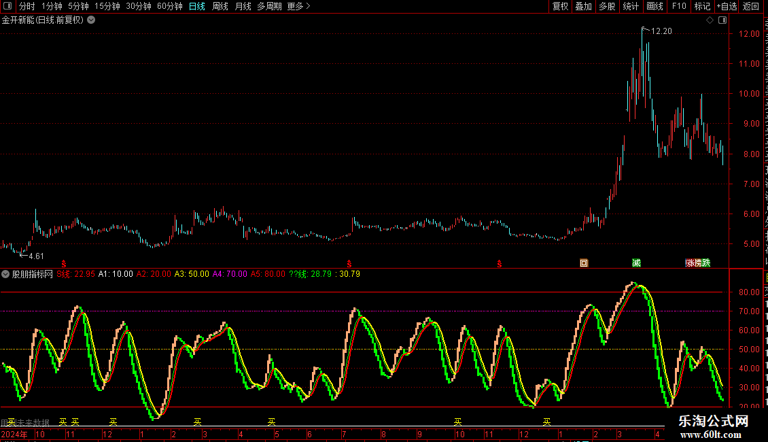Select the 日线 daily period
This screenshot has height=442, width=768.
point(197,6)
